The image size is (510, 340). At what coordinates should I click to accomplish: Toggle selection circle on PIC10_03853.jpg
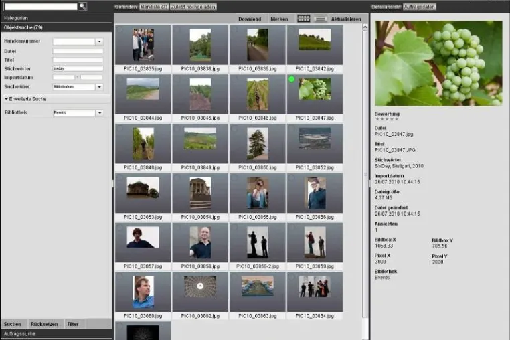point(120,178)
